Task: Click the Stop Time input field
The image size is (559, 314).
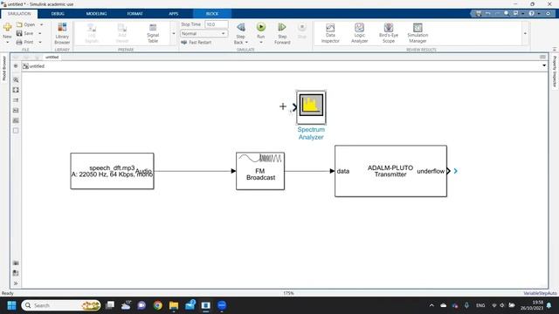Action: [217, 24]
